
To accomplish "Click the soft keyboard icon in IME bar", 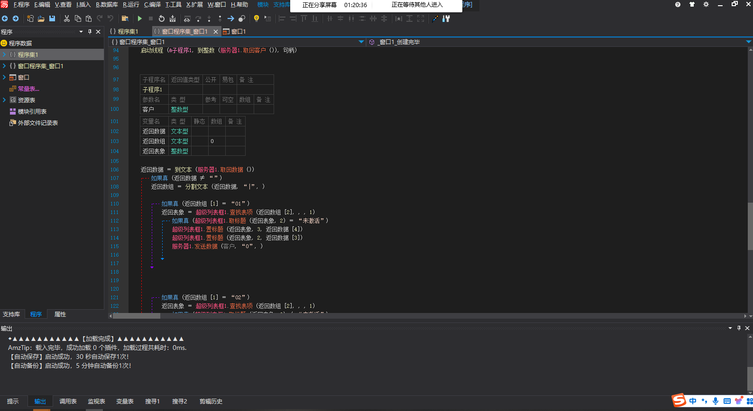I will (x=727, y=401).
